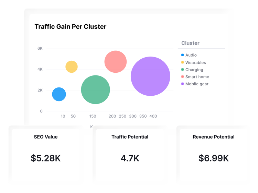Click the large purple Mobile gear bubble
258x193 pixels.
(150, 76)
